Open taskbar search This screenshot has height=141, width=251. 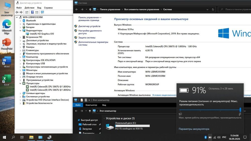(x=13, y=137)
